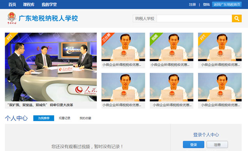This screenshot has height=151, width=248.
Task: Go to 首页 in top navigation
Action: (12, 4)
